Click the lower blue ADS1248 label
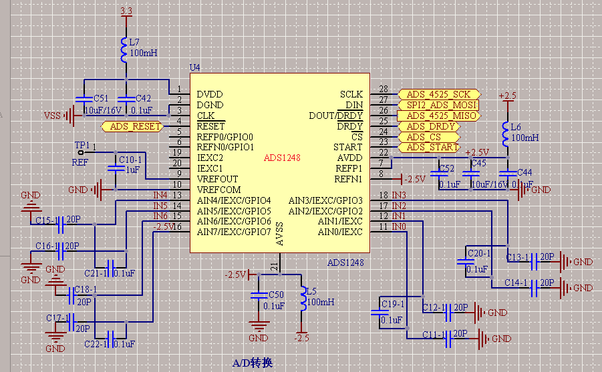The image size is (602, 372). 345,263
